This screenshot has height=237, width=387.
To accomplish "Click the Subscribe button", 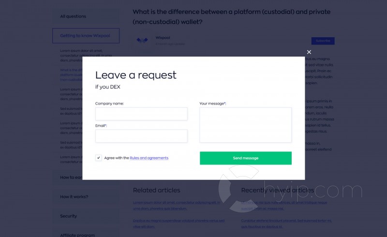I will tap(323, 41).
